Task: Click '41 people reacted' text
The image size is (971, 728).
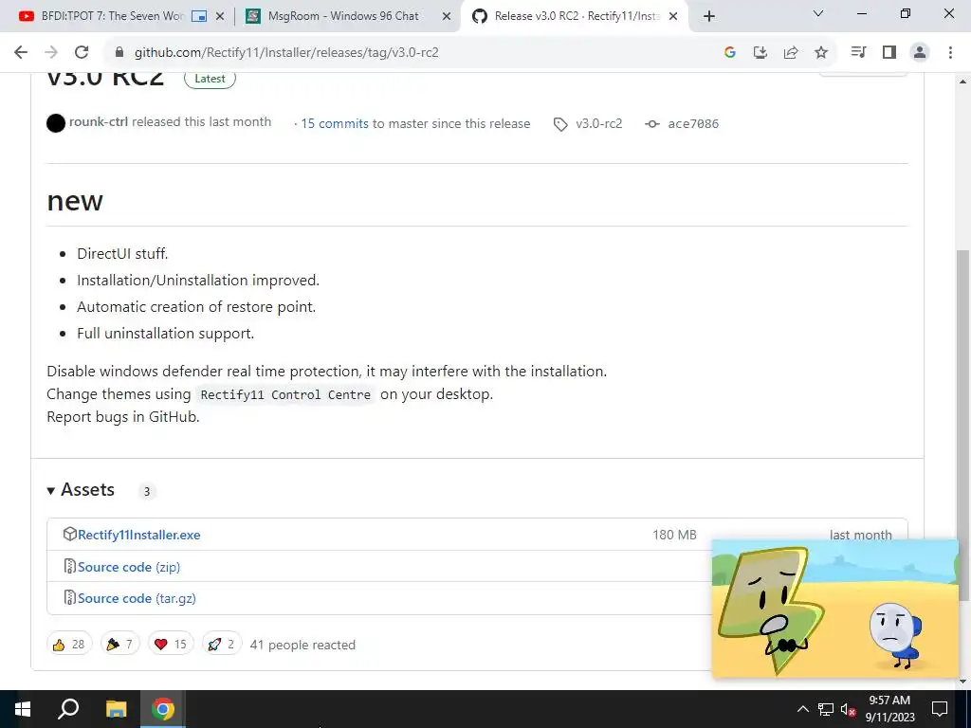Action: tap(302, 645)
